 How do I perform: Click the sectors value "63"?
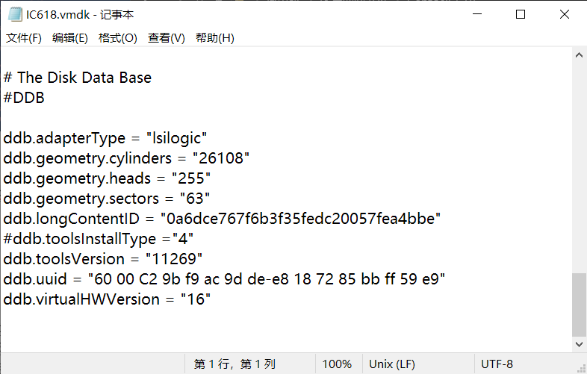(195, 199)
